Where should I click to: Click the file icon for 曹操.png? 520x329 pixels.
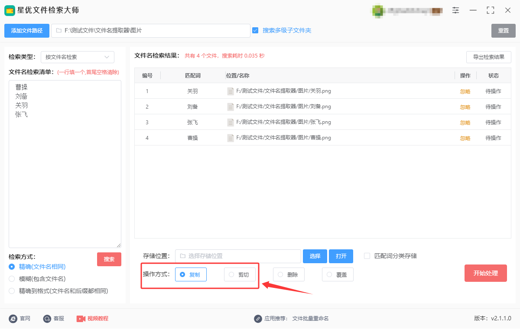coord(231,138)
